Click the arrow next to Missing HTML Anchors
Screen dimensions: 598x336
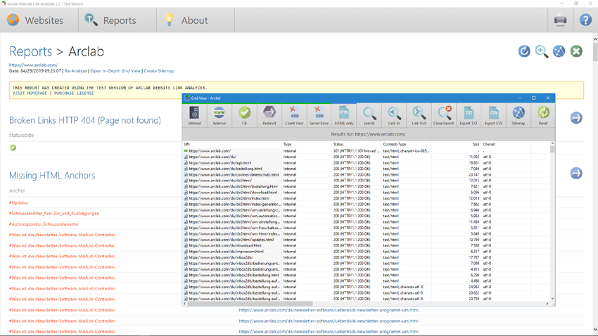(576, 174)
